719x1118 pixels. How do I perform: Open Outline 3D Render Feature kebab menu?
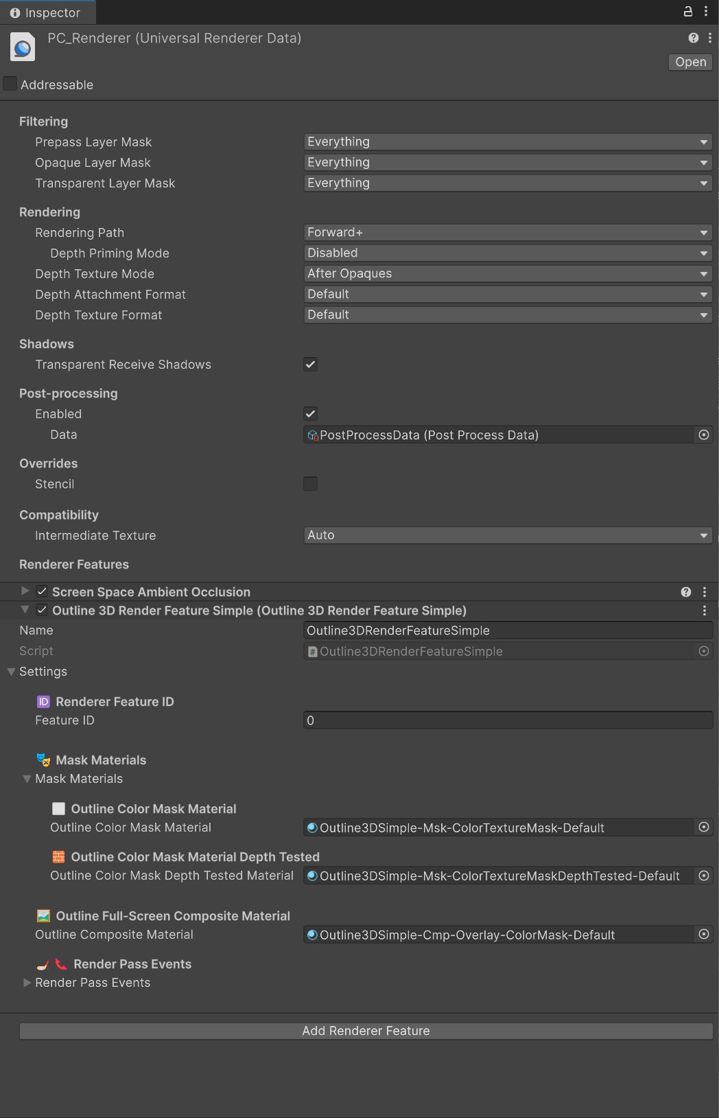click(705, 611)
